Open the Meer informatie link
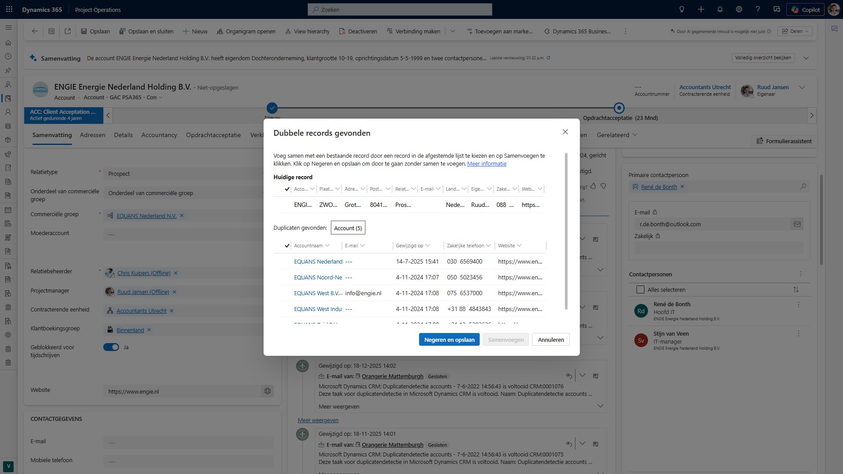The image size is (843, 474). (x=486, y=164)
